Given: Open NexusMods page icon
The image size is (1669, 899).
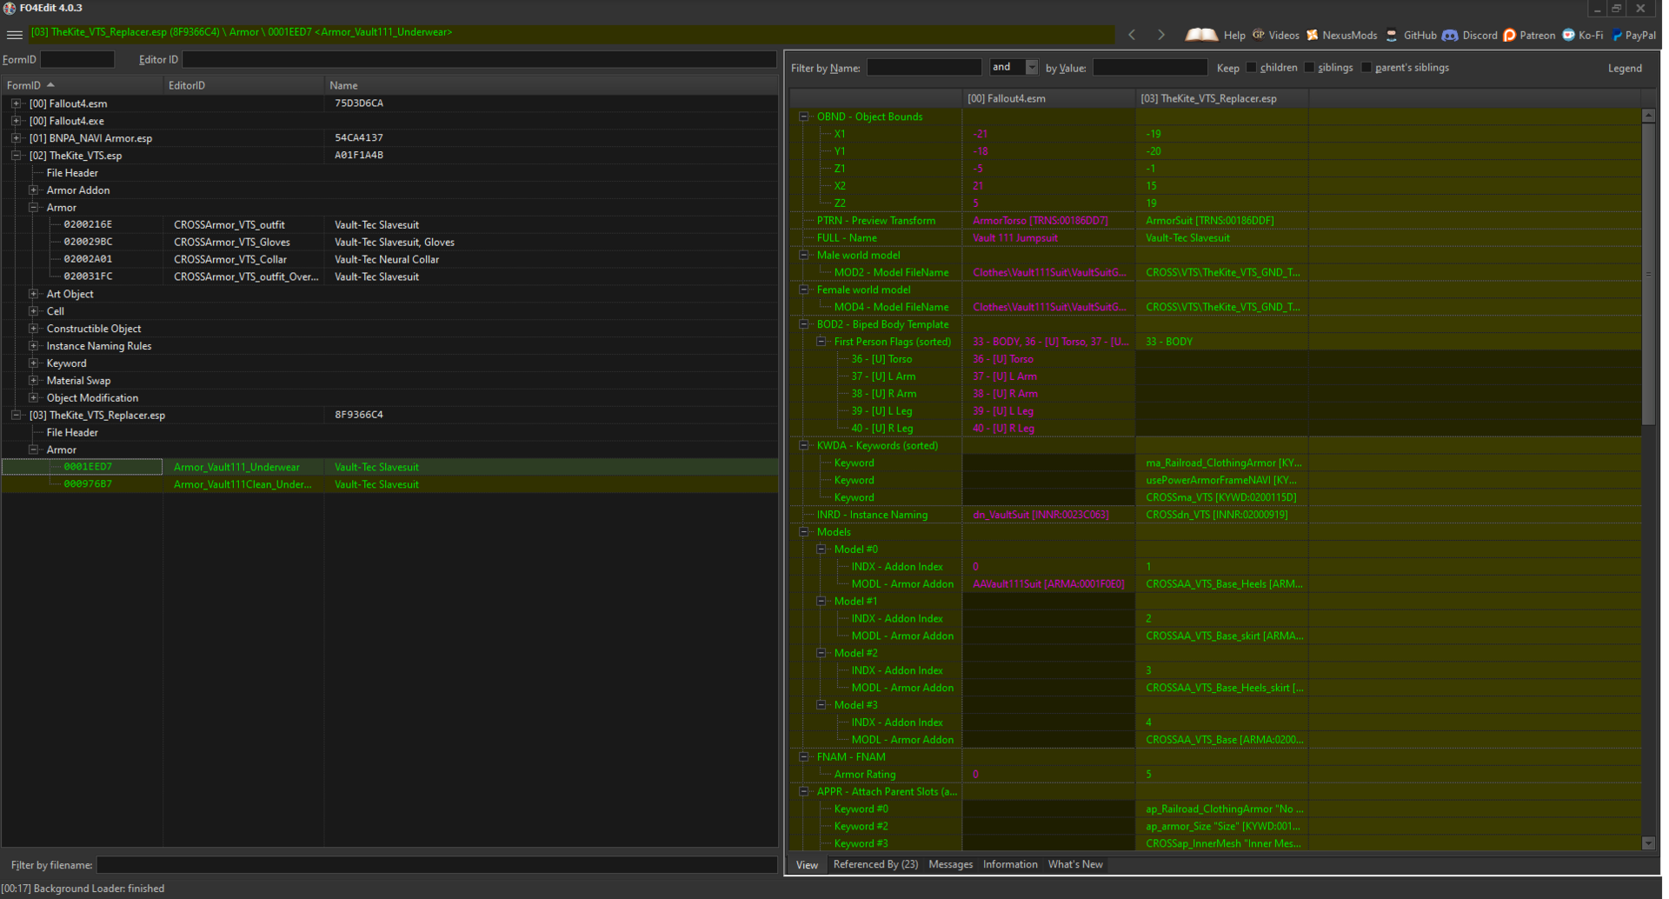Looking at the screenshot, I should (x=1313, y=35).
